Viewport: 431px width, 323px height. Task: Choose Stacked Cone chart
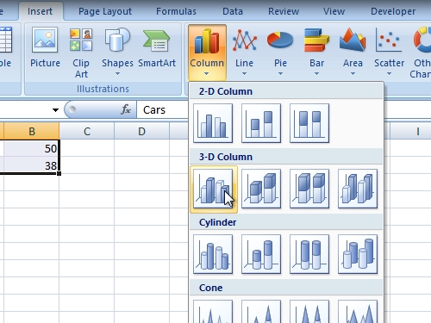point(261,312)
